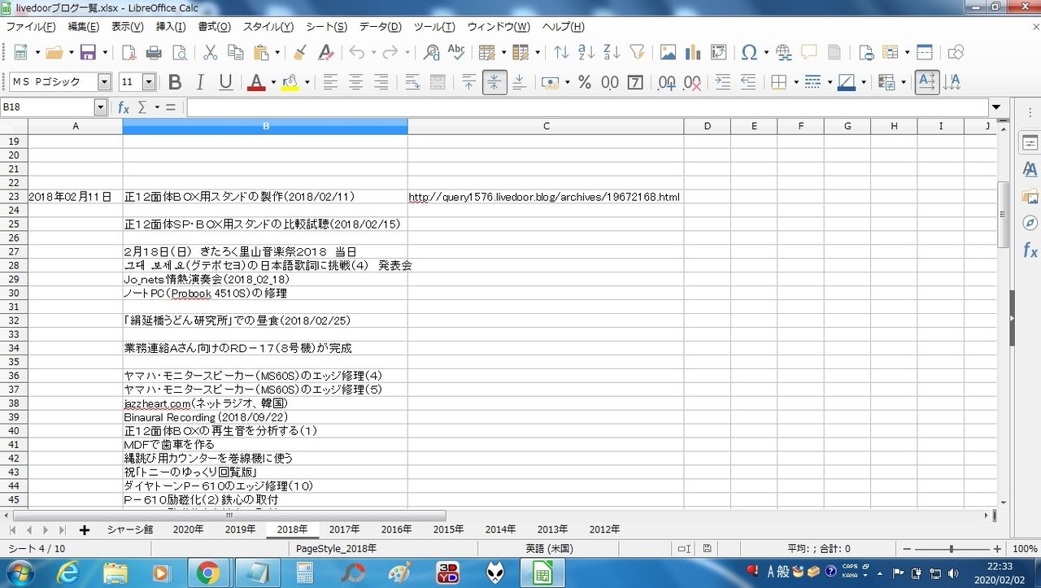Open Find & Replace
Image resolution: width=1041 pixels, height=588 pixels.
tap(432, 53)
